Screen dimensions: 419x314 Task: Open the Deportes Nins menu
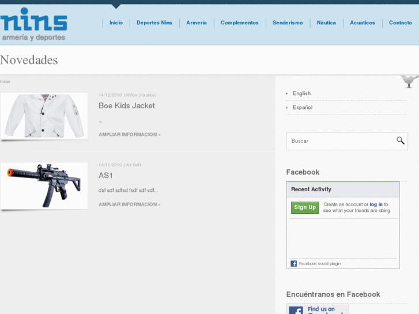[154, 22]
